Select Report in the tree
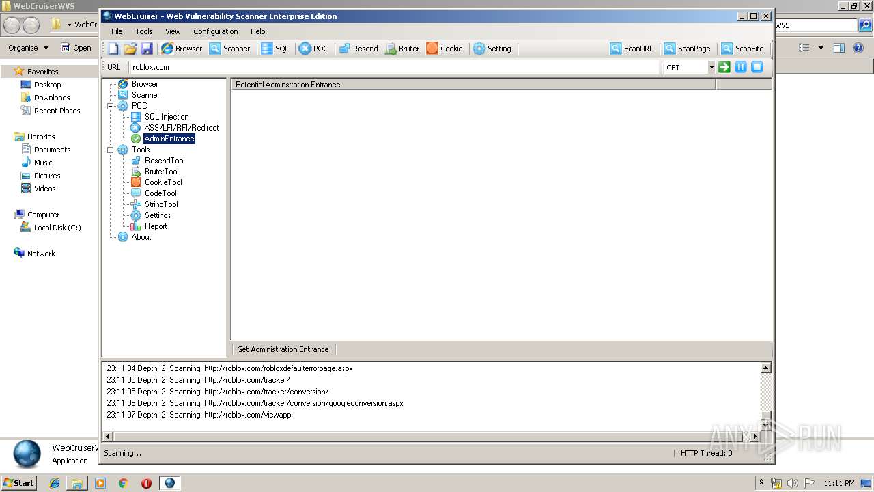 pyautogui.click(x=156, y=226)
